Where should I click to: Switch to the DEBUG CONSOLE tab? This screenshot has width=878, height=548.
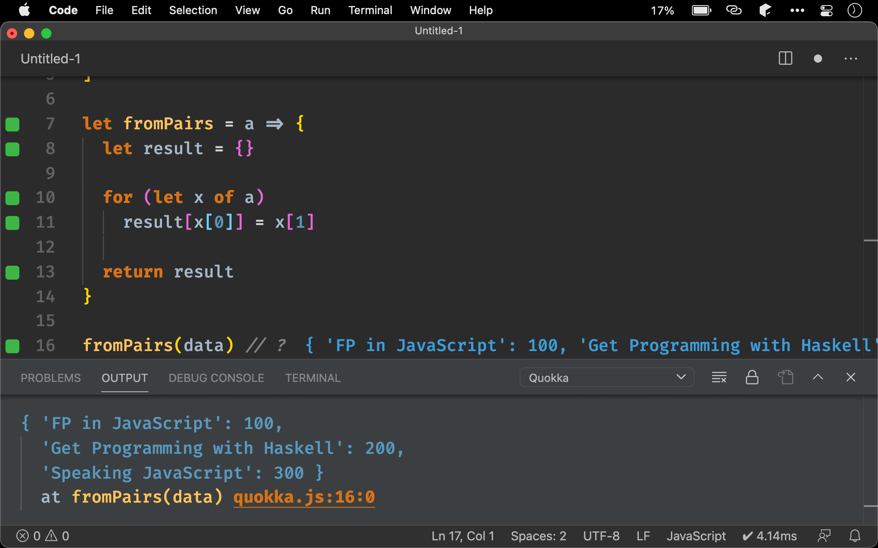pyautogui.click(x=216, y=378)
